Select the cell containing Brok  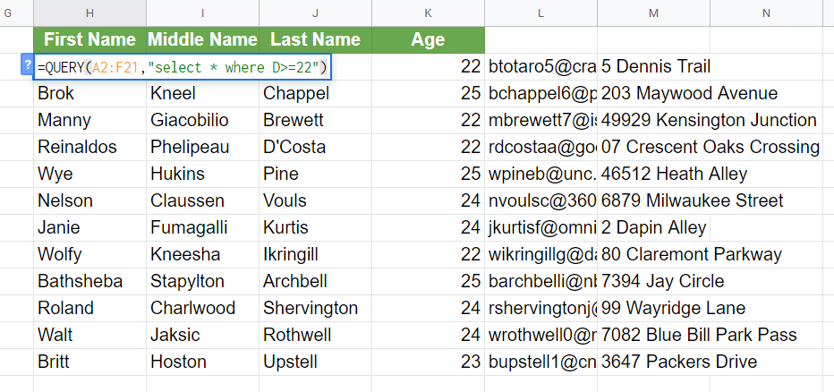[x=89, y=93]
